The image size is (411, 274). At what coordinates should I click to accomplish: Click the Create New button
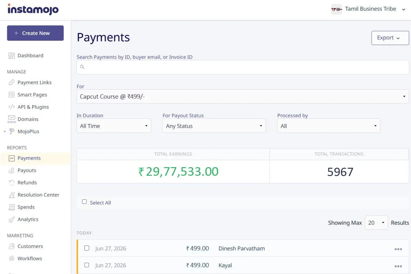pyautogui.click(x=35, y=33)
